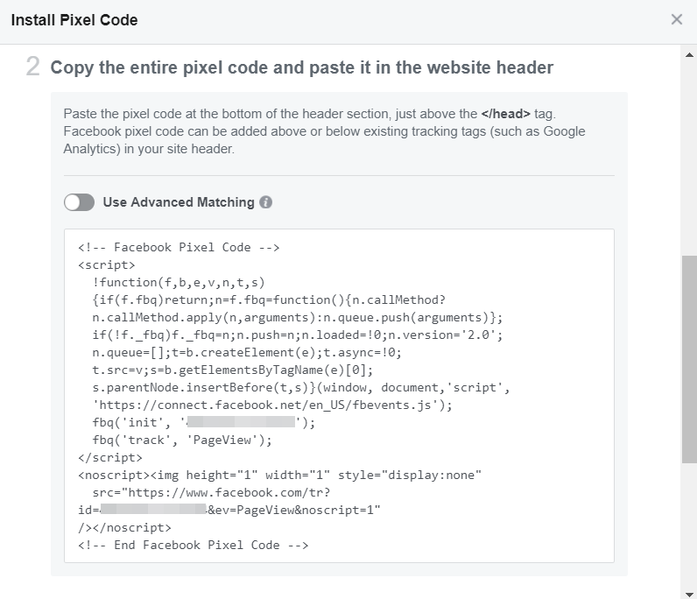The width and height of the screenshot is (697, 599).
Task: Click the t.src=v getElementsByTagName line
Action: (x=233, y=370)
